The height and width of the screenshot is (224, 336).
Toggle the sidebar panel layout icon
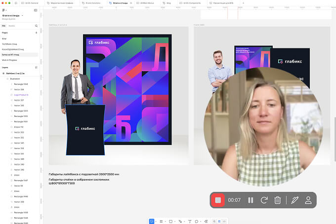pos(36,10)
